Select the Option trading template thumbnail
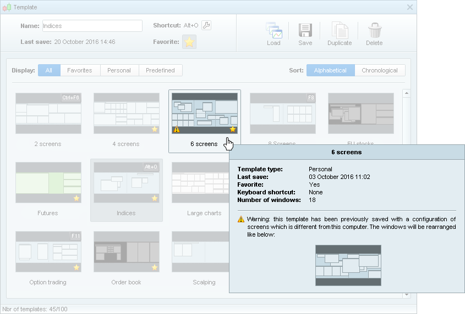465x314 pixels. [48, 252]
